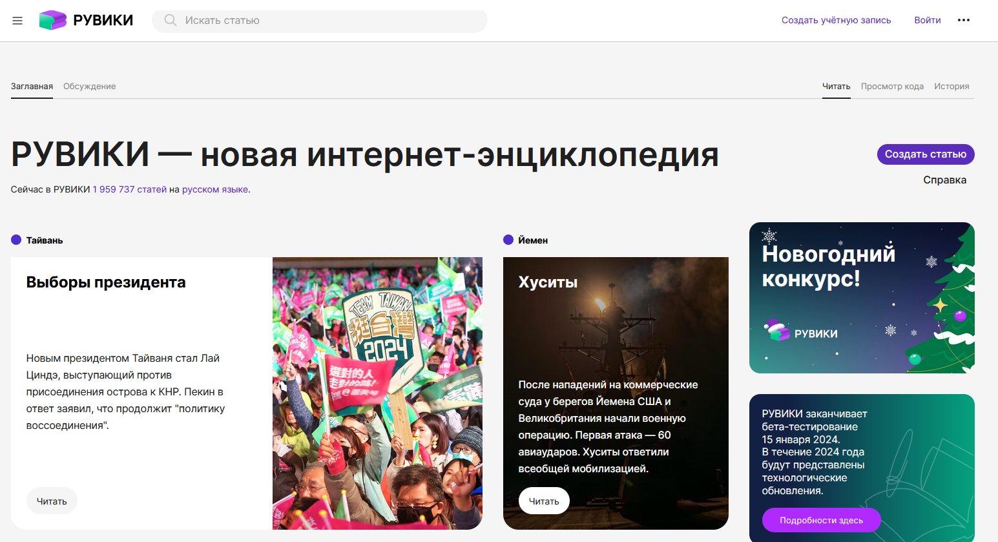Open the История tab
This screenshot has height=542, width=998.
(951, 86)
